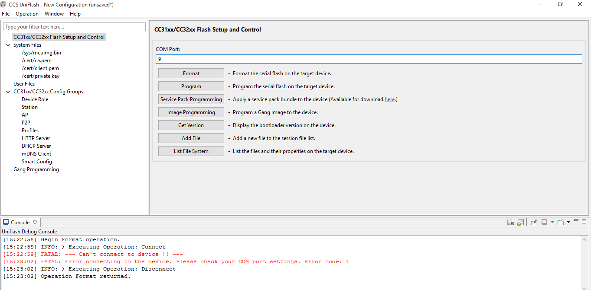Click the Add File button
Screen dimensions: 591x290
[x=191, y=138]
